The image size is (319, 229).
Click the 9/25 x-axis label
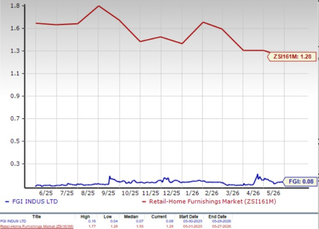point(108,193)
